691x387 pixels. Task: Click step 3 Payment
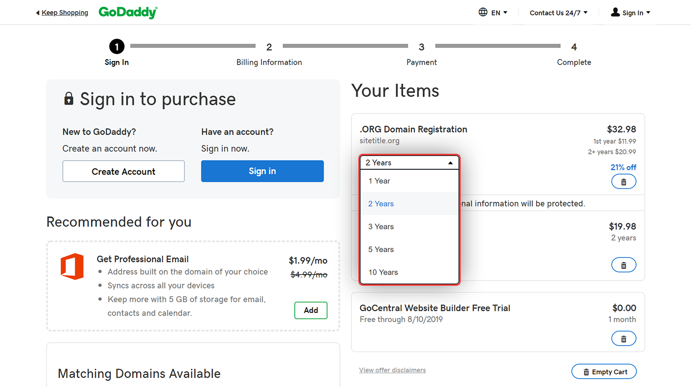pos(421,54)
